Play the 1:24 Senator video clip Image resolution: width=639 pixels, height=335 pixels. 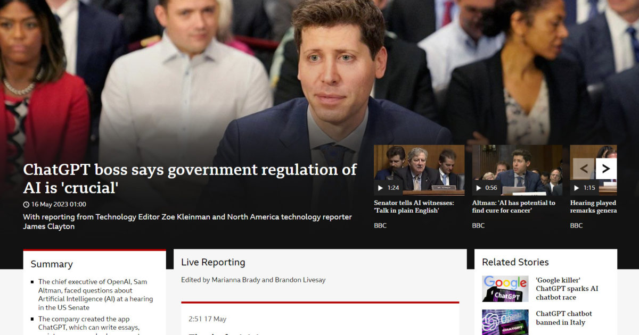[x=388, y=188]
